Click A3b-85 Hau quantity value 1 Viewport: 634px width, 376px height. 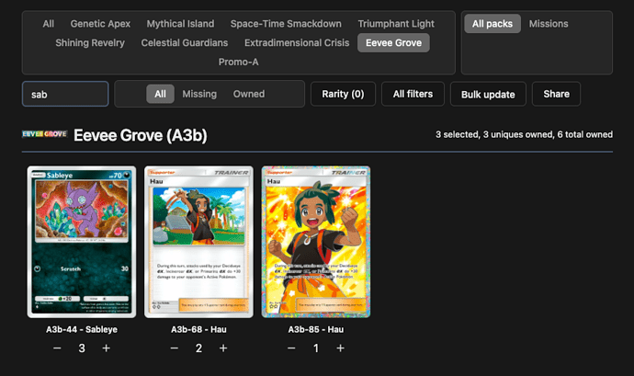pos(316,348)
